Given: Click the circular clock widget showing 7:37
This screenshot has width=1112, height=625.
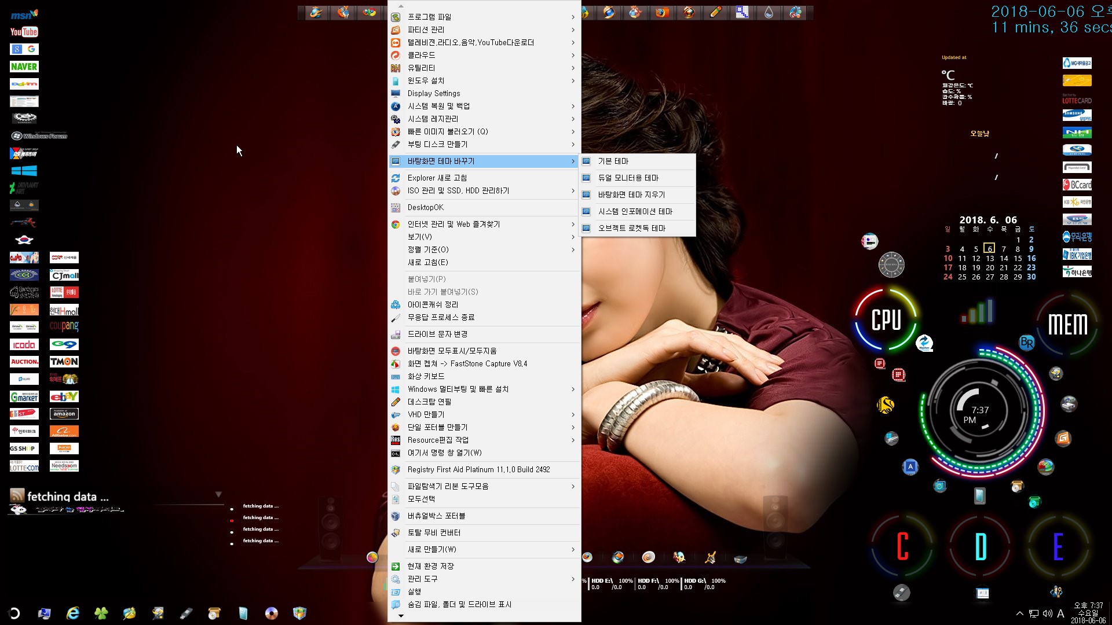Looking at the screenshot, I should (981, 411).
